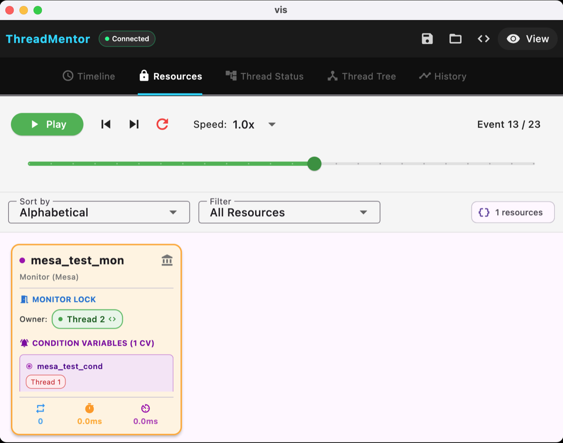Open the Filter All Resources dropdown

(x=289, y=212)
